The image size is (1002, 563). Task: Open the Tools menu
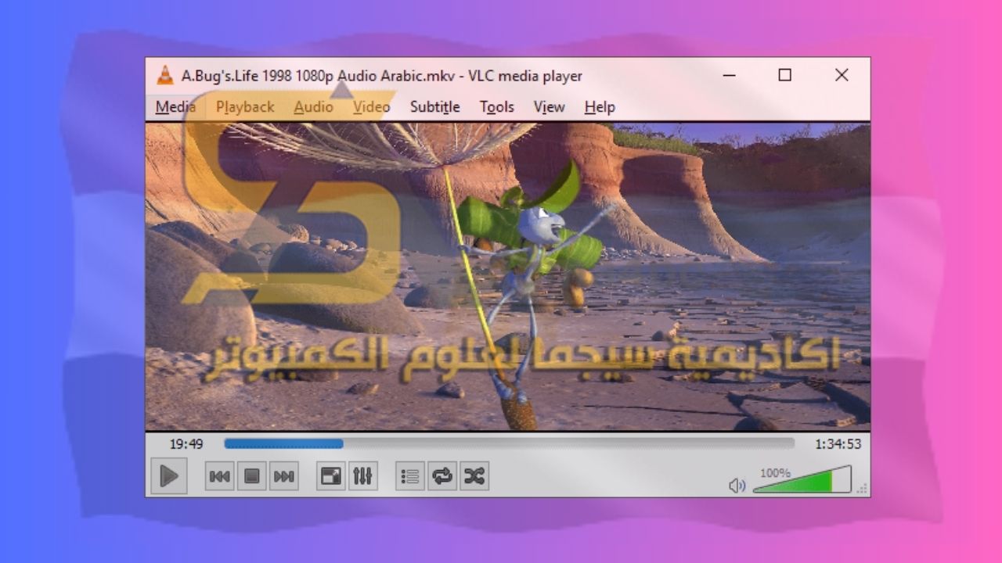pyautogui.click(x=496, y=107)
